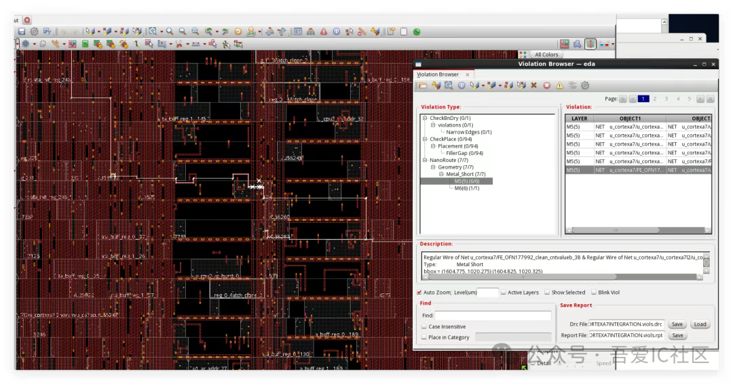733x384 pixels.
Task: Click blue info icon in Violation Browser toolbar
Action: pyautogui.click(x=462, y=85)
